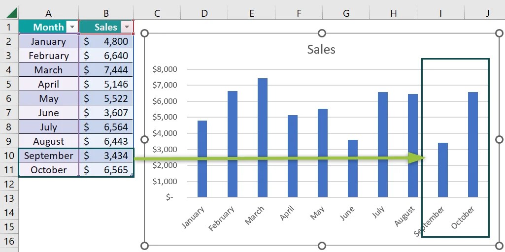Viewport: 505px width, 252px height.
Task: Select the Sales header cell
Action: [x=106, y=27]
